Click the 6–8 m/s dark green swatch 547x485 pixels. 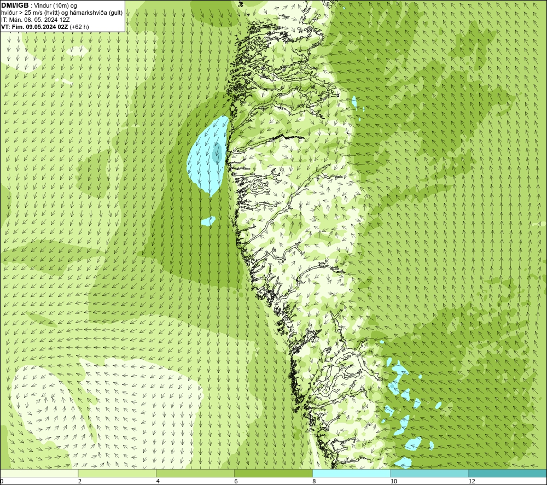[x=273, y=473]
